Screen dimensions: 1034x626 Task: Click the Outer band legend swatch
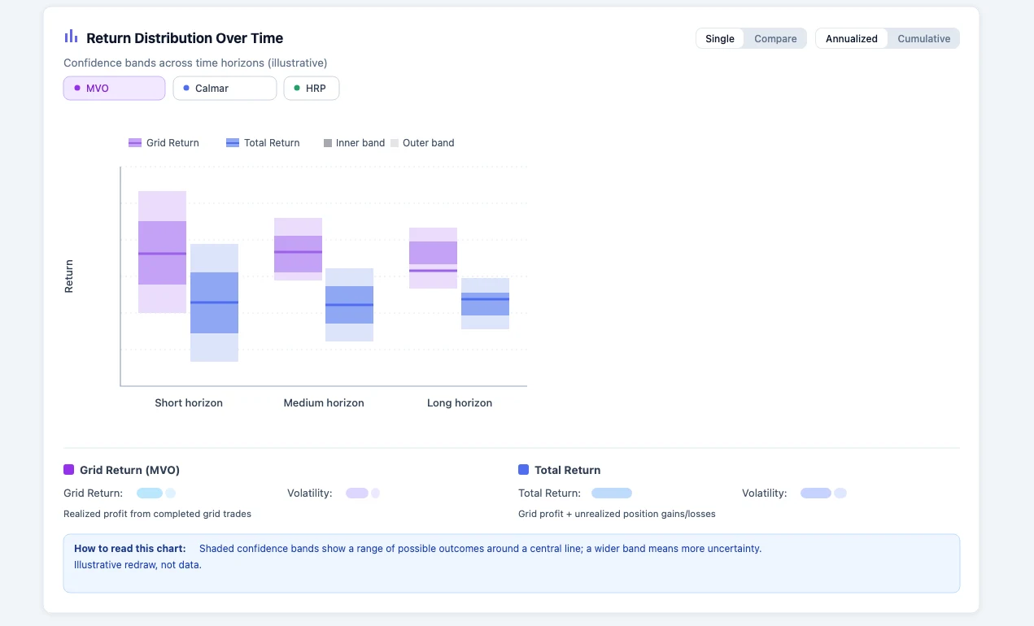tap(395, 143)
